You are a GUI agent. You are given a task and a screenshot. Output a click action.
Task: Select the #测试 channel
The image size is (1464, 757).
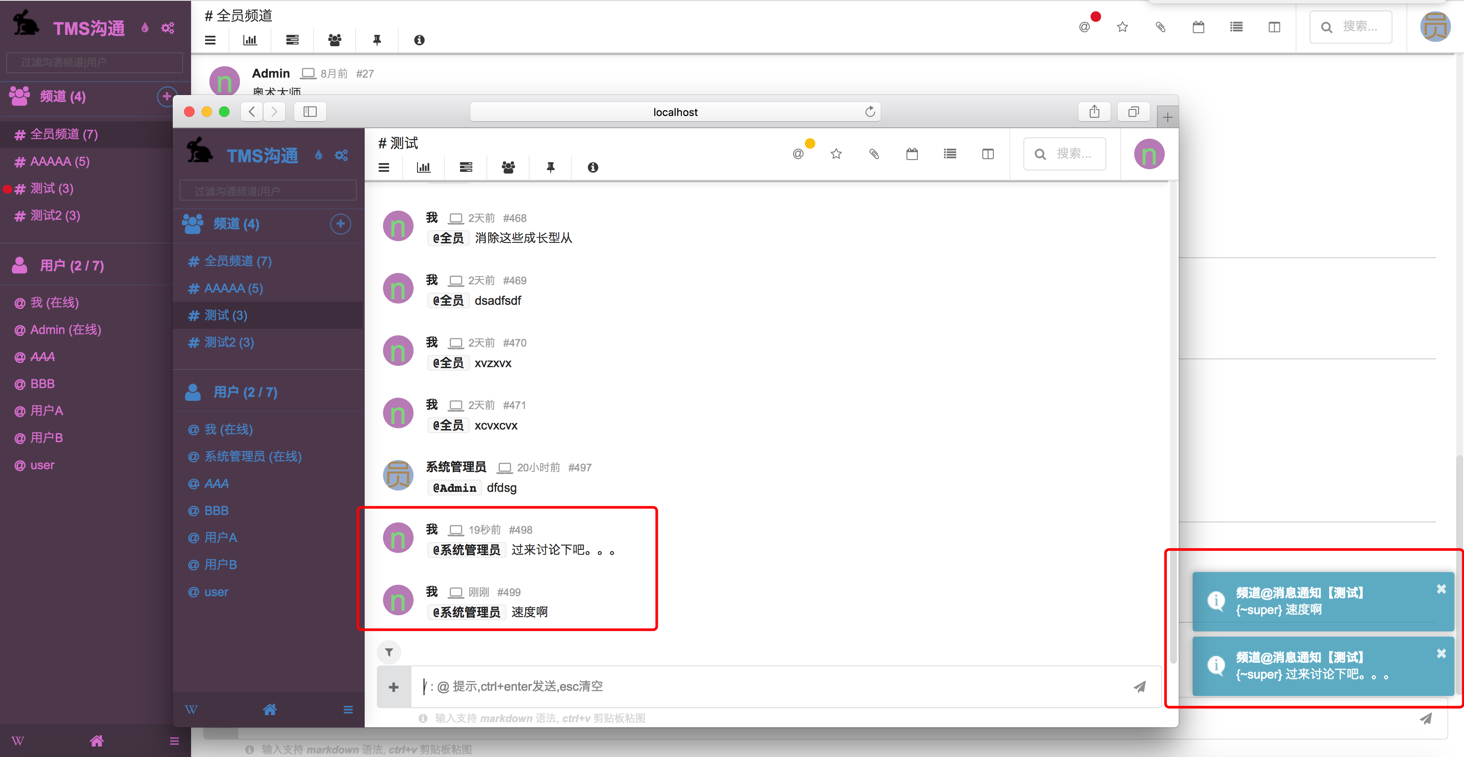53,188
